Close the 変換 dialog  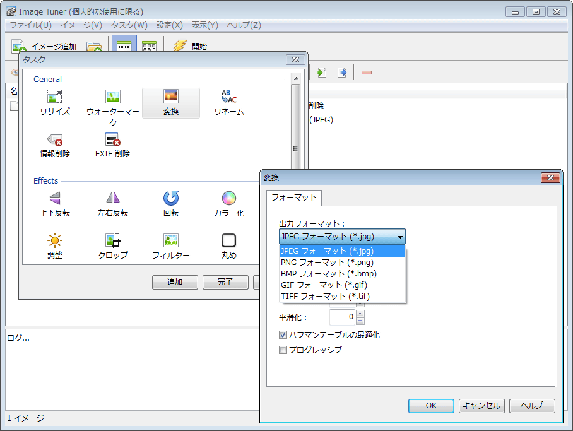(x=550, y=178)
